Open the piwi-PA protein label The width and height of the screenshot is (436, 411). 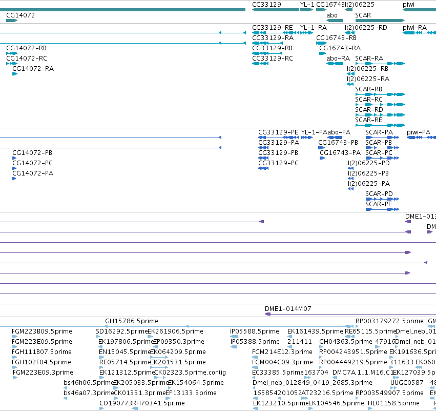point(419,132)
